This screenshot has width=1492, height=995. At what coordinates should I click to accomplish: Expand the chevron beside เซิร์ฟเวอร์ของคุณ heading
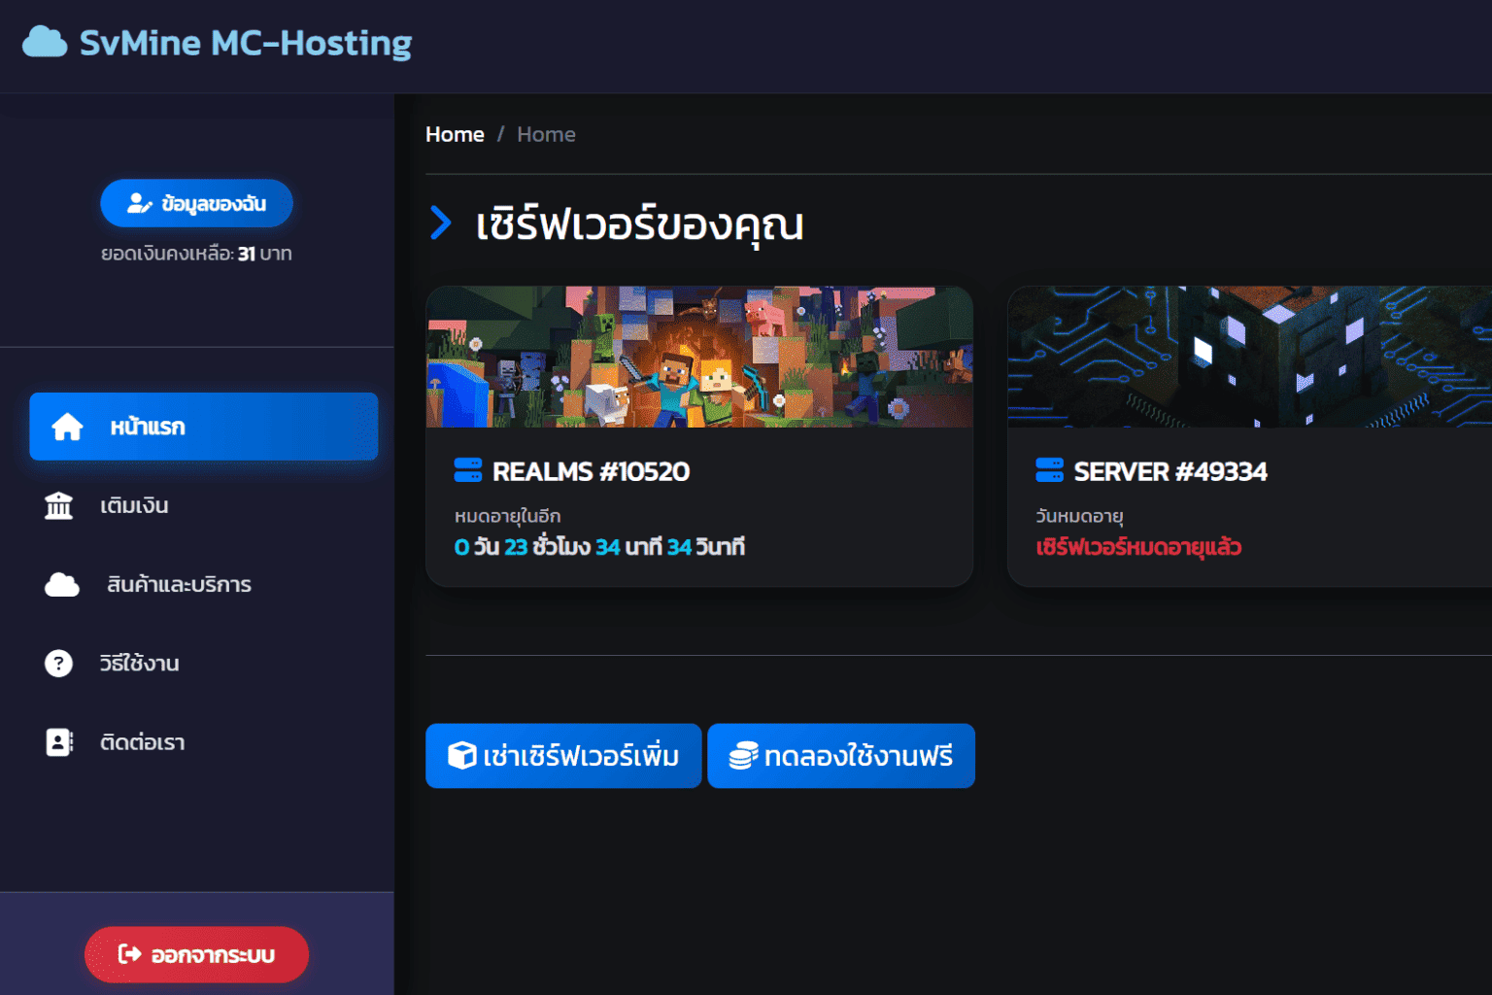441,223
